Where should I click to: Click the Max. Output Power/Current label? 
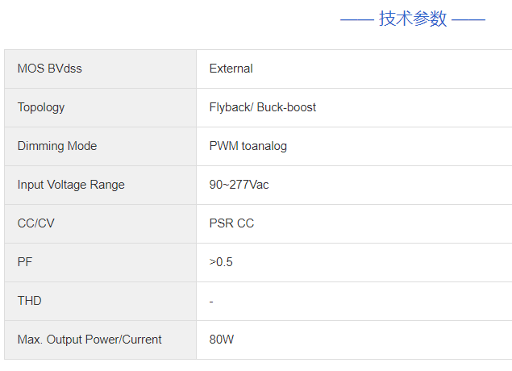click(89, 340)
